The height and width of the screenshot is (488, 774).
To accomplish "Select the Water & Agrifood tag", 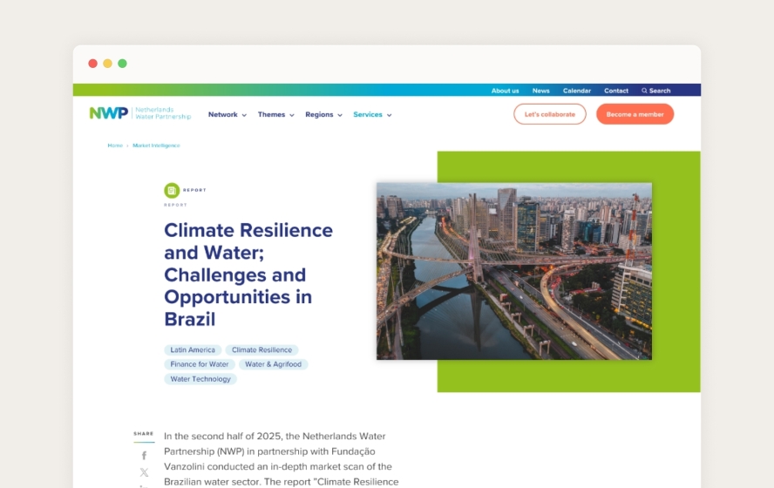I will point(273,364).
